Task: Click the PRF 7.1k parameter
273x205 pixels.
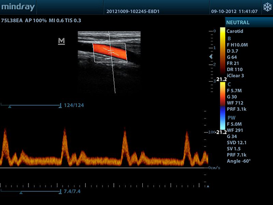Action: 237,155
